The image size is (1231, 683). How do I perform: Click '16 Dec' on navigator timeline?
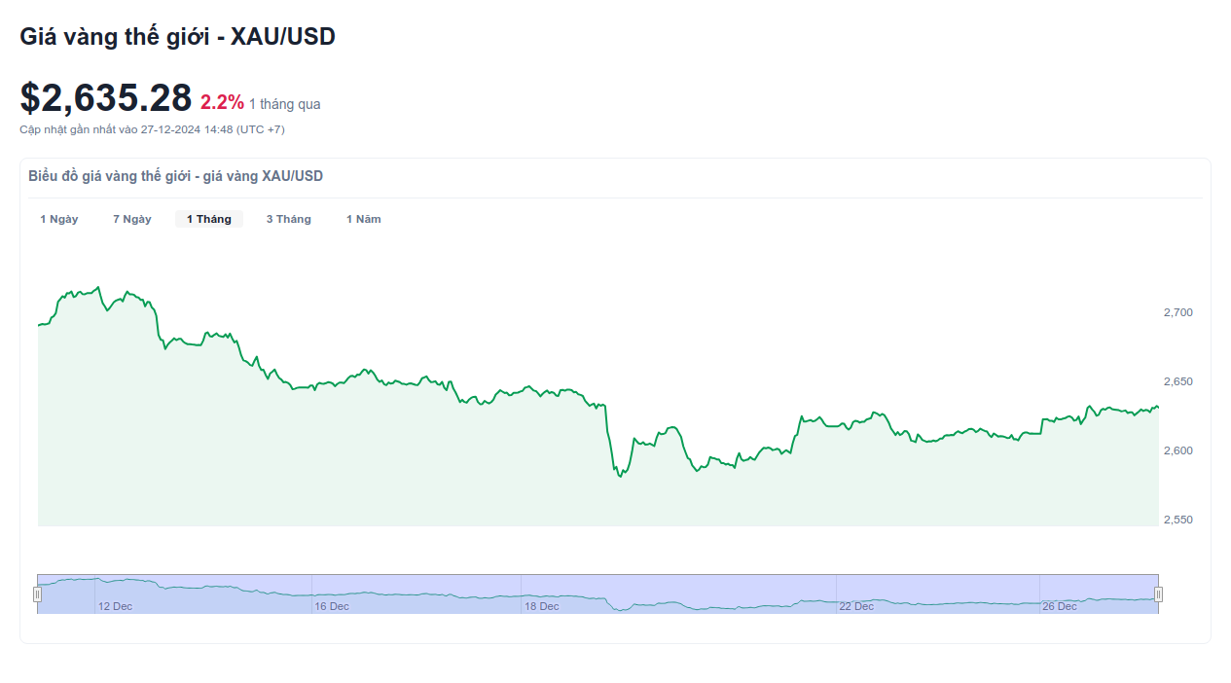(331, 606)
